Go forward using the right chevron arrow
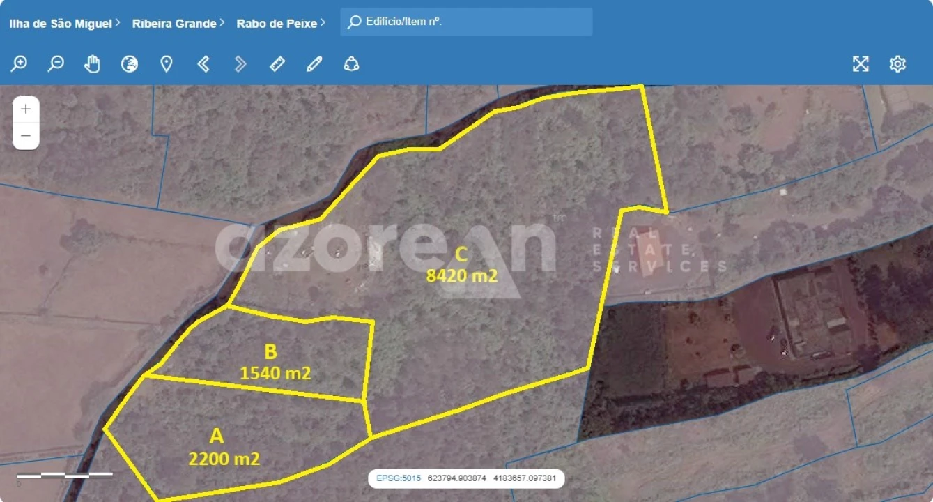The width and height of the screenshot is (933, 502). [x=240, y=63]
